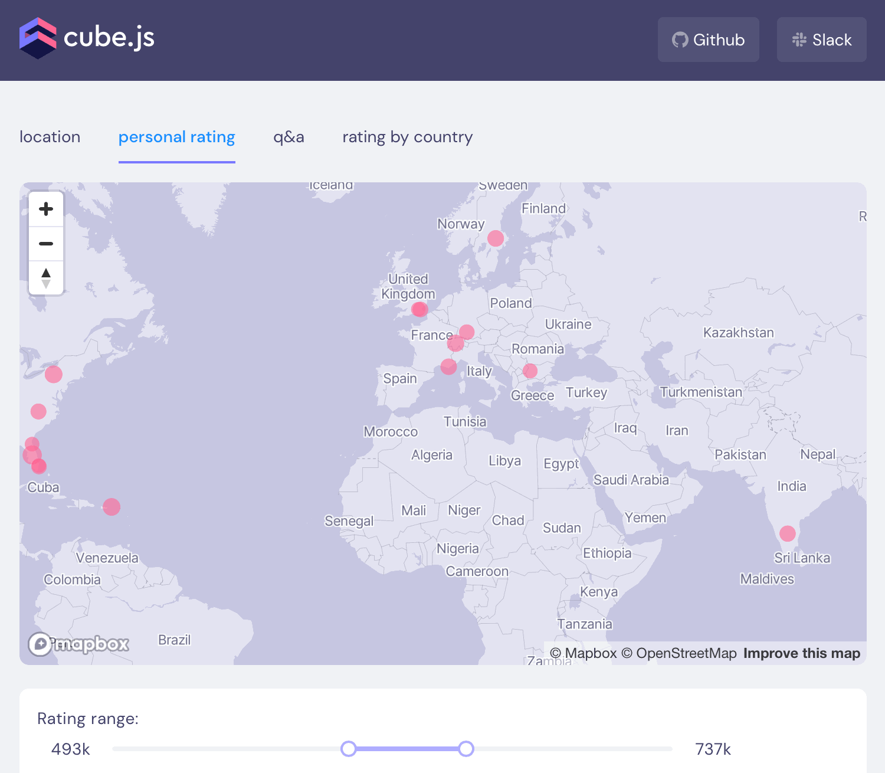Image resolution: width=885 pixels, height=773 pixels.
Task: Select the marker east of Cuba
Action: pyautogui.click(x=112, y=507)
